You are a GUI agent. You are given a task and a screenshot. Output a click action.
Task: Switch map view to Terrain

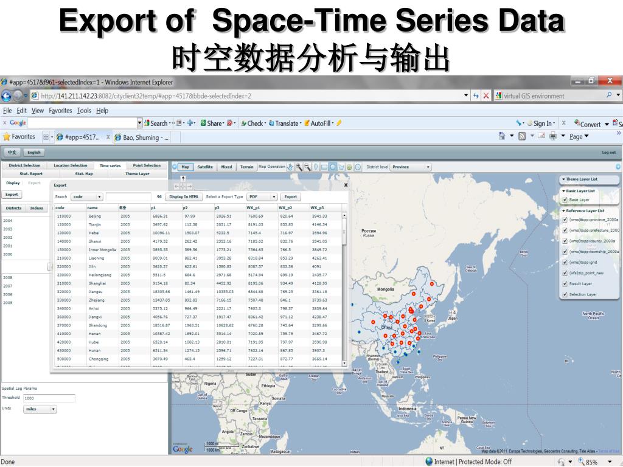(246, 167)
